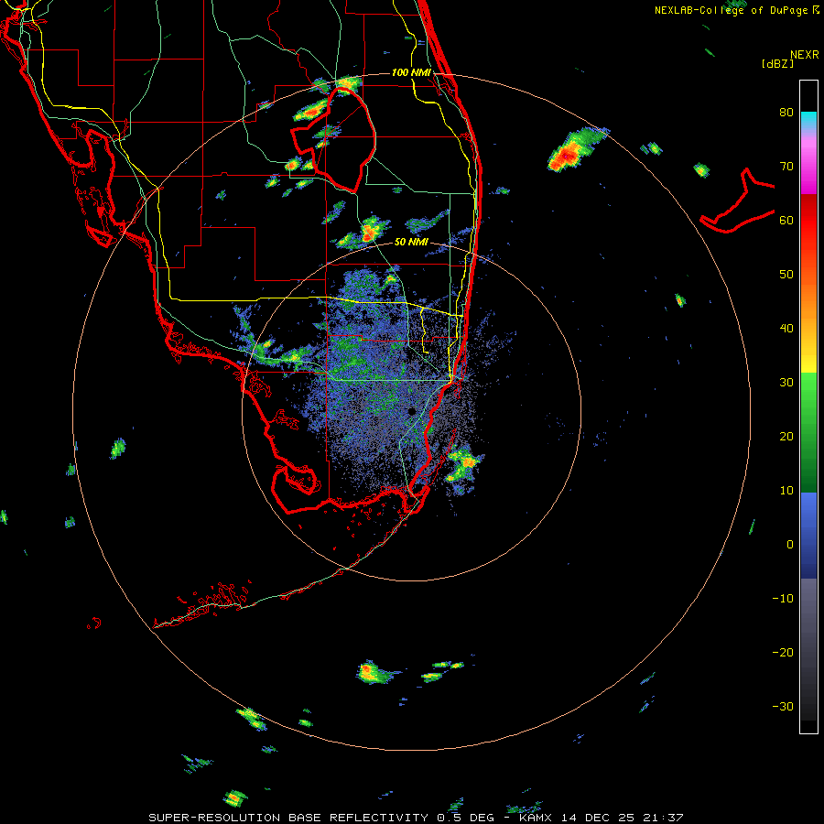Click the NEXR label above the color scale
Image resolution: width=824 pixels, height=824 pixels.
pyautogui.click(x=805, y=55)
